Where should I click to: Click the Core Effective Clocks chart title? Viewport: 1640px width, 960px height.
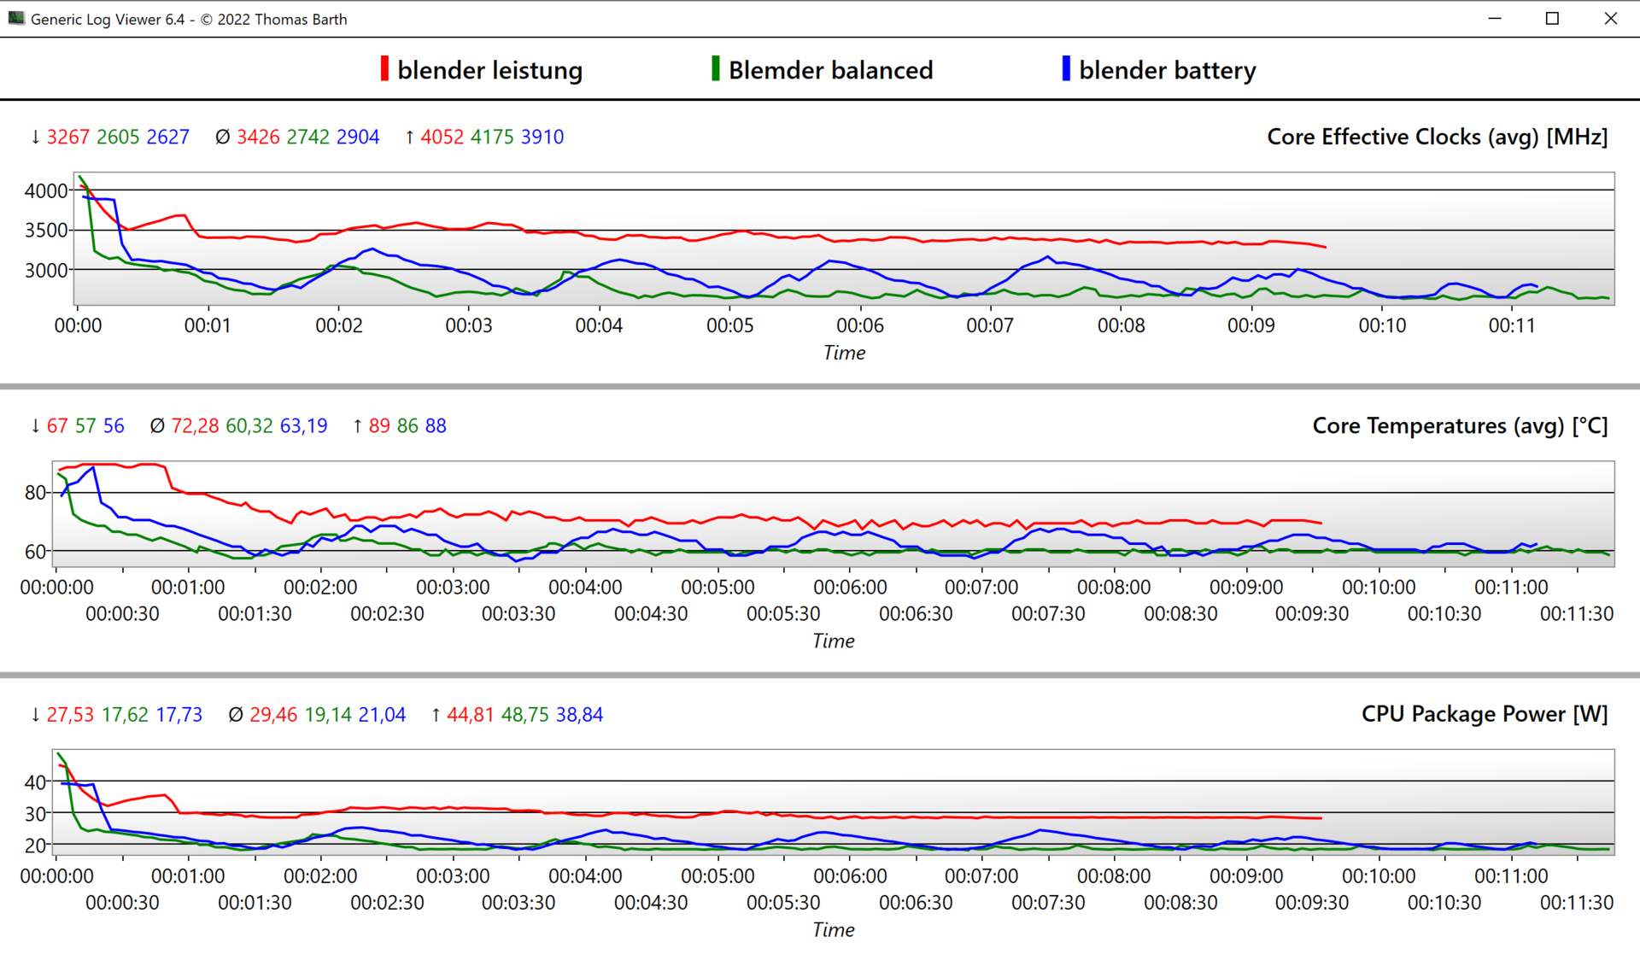tap(1437, 137)
